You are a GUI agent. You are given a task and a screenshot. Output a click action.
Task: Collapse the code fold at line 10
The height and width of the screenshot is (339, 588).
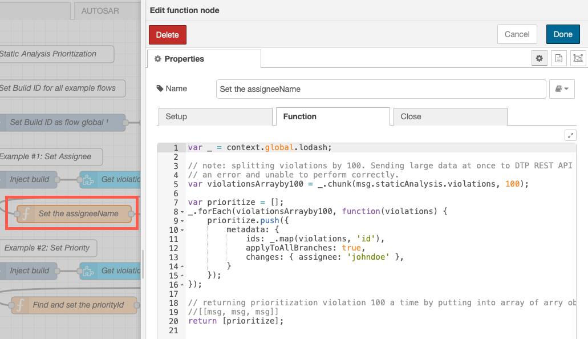tap(183, 230)
